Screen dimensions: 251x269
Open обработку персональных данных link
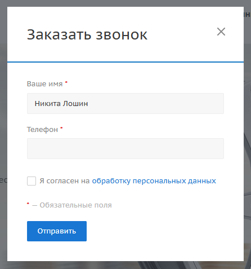154,181
